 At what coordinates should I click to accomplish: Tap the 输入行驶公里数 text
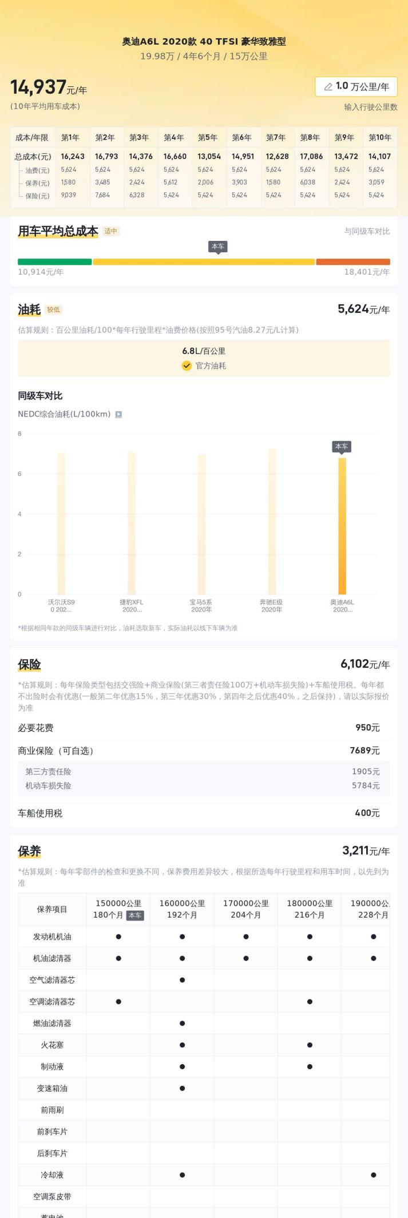(x=371, y=107)
